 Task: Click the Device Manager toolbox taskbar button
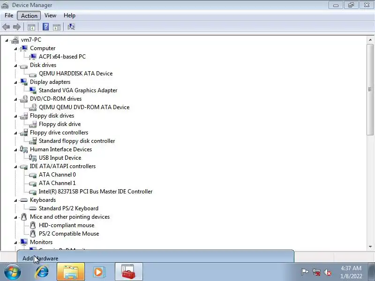pos(128,272)
